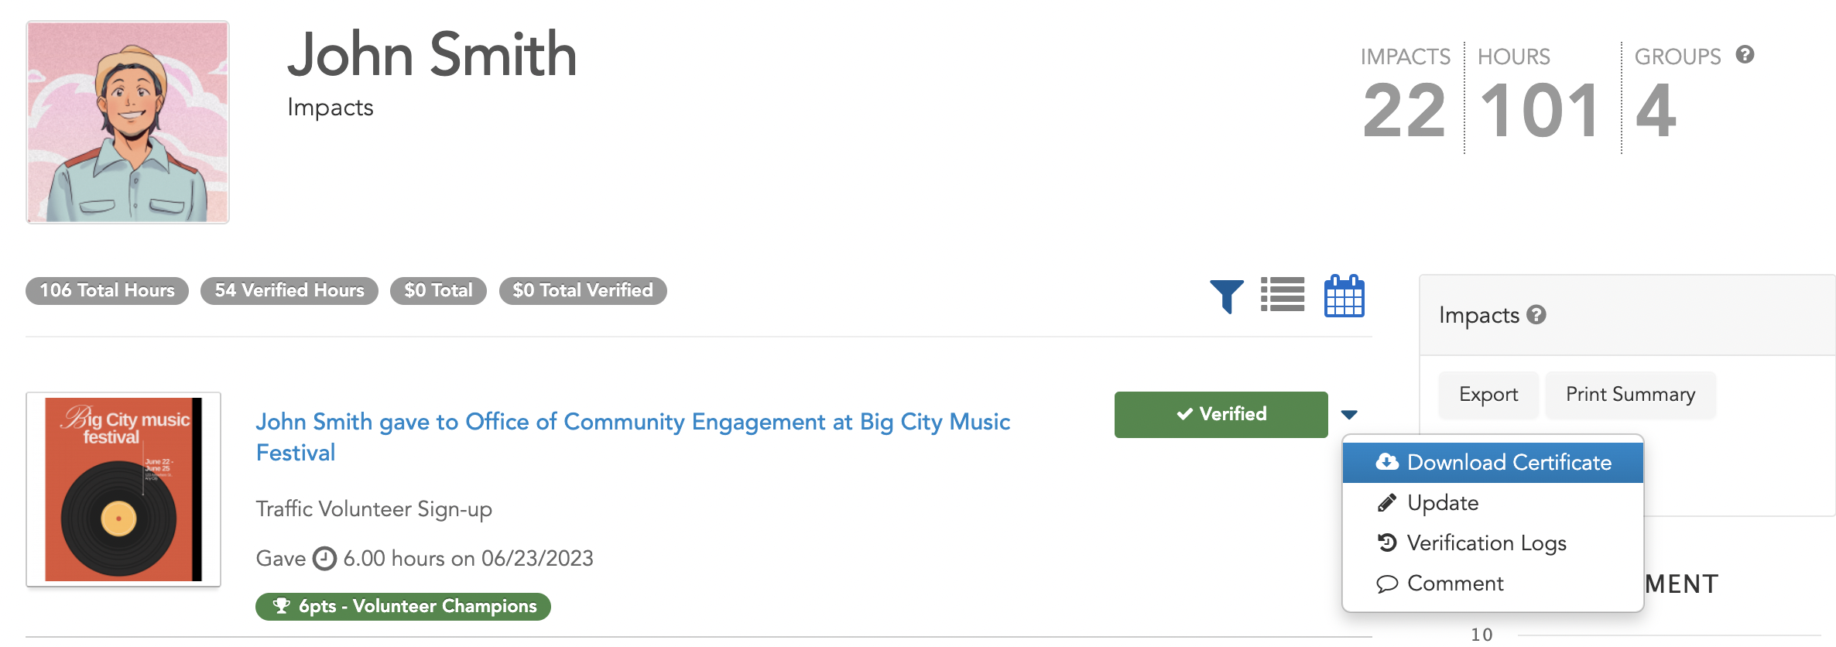Click the green Verified button
The width and height of the screenshot is (1836, 647).
(x=1221, y=415)
